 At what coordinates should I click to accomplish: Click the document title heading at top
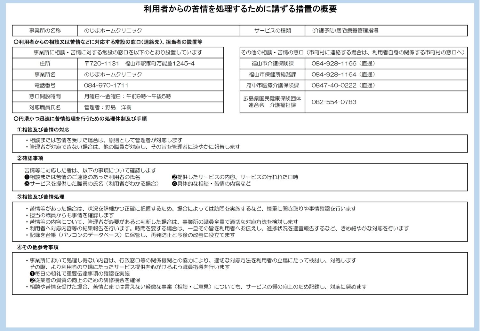point(240,9)
